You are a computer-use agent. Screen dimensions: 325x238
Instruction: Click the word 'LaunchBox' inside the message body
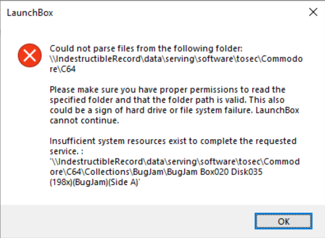click(277, 110)
